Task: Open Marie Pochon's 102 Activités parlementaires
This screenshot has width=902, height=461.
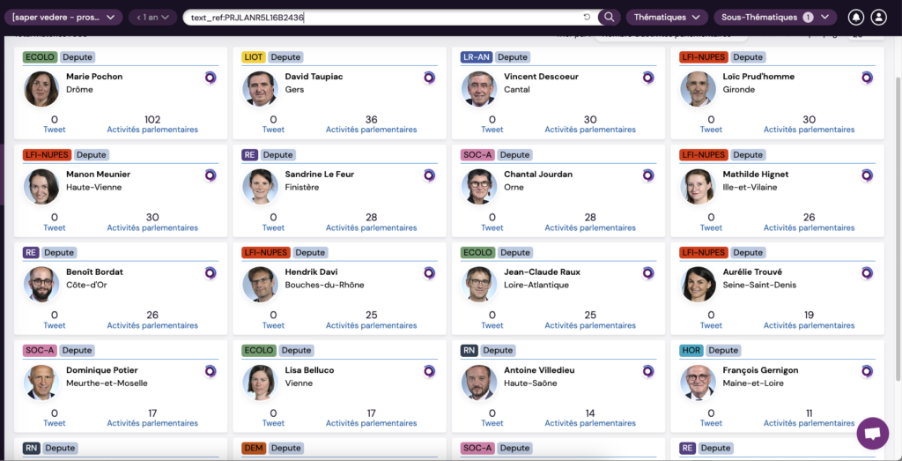Action: click(152, 130)
